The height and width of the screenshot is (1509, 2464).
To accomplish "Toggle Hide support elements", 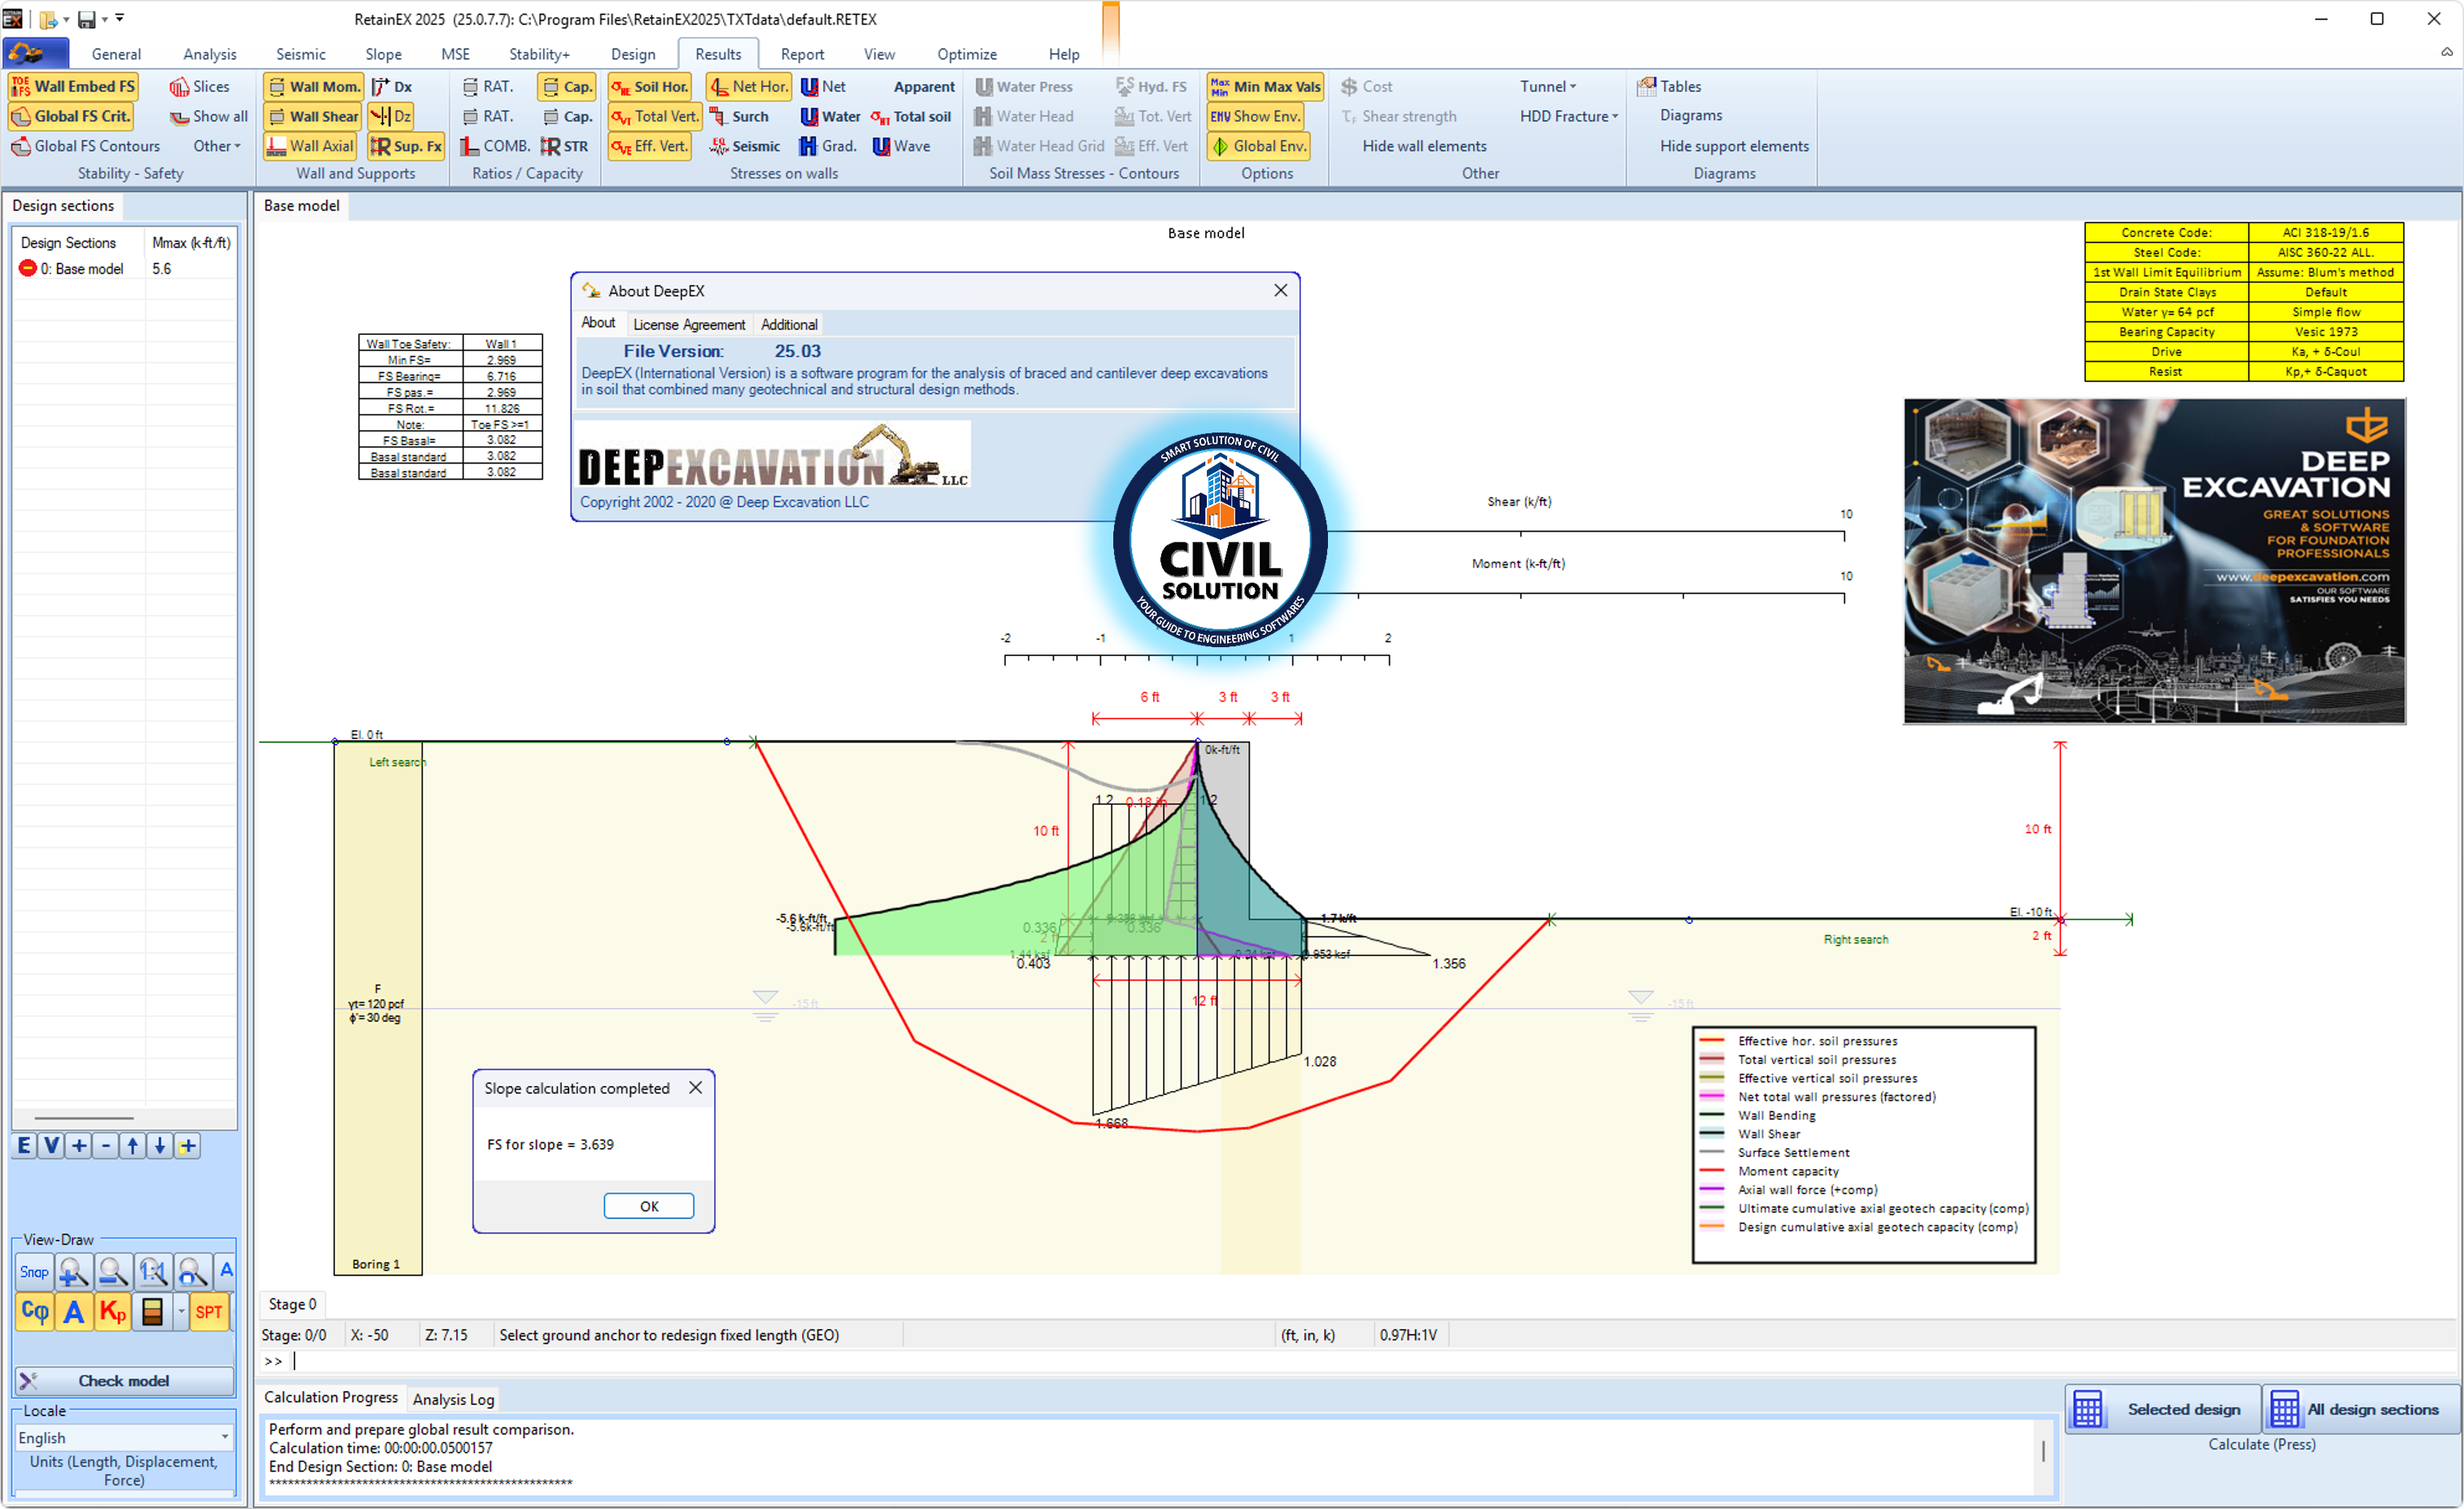I will (1733, 145).
